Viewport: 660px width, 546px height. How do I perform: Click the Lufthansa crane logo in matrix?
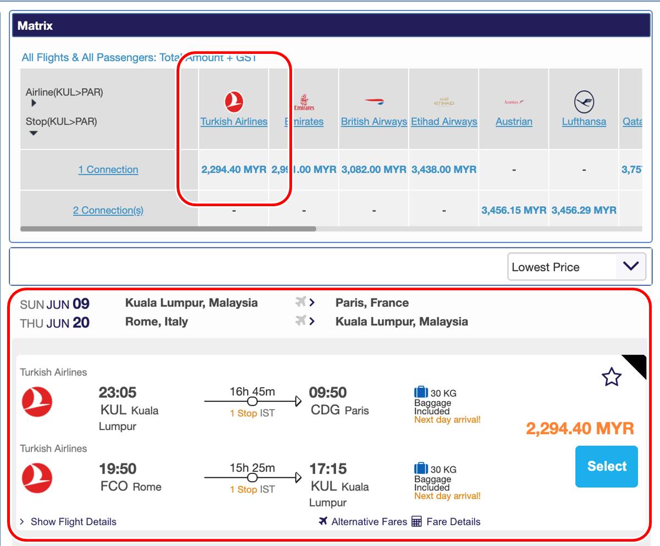(584, 102)
